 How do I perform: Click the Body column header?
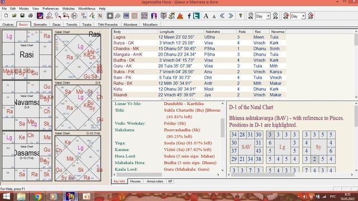coord(135,32)
